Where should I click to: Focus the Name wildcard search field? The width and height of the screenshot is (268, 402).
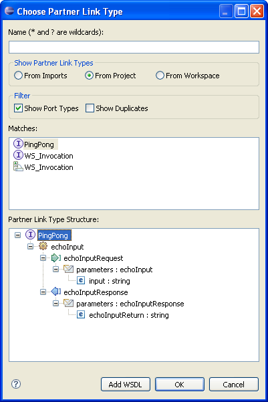pos(134,47)
